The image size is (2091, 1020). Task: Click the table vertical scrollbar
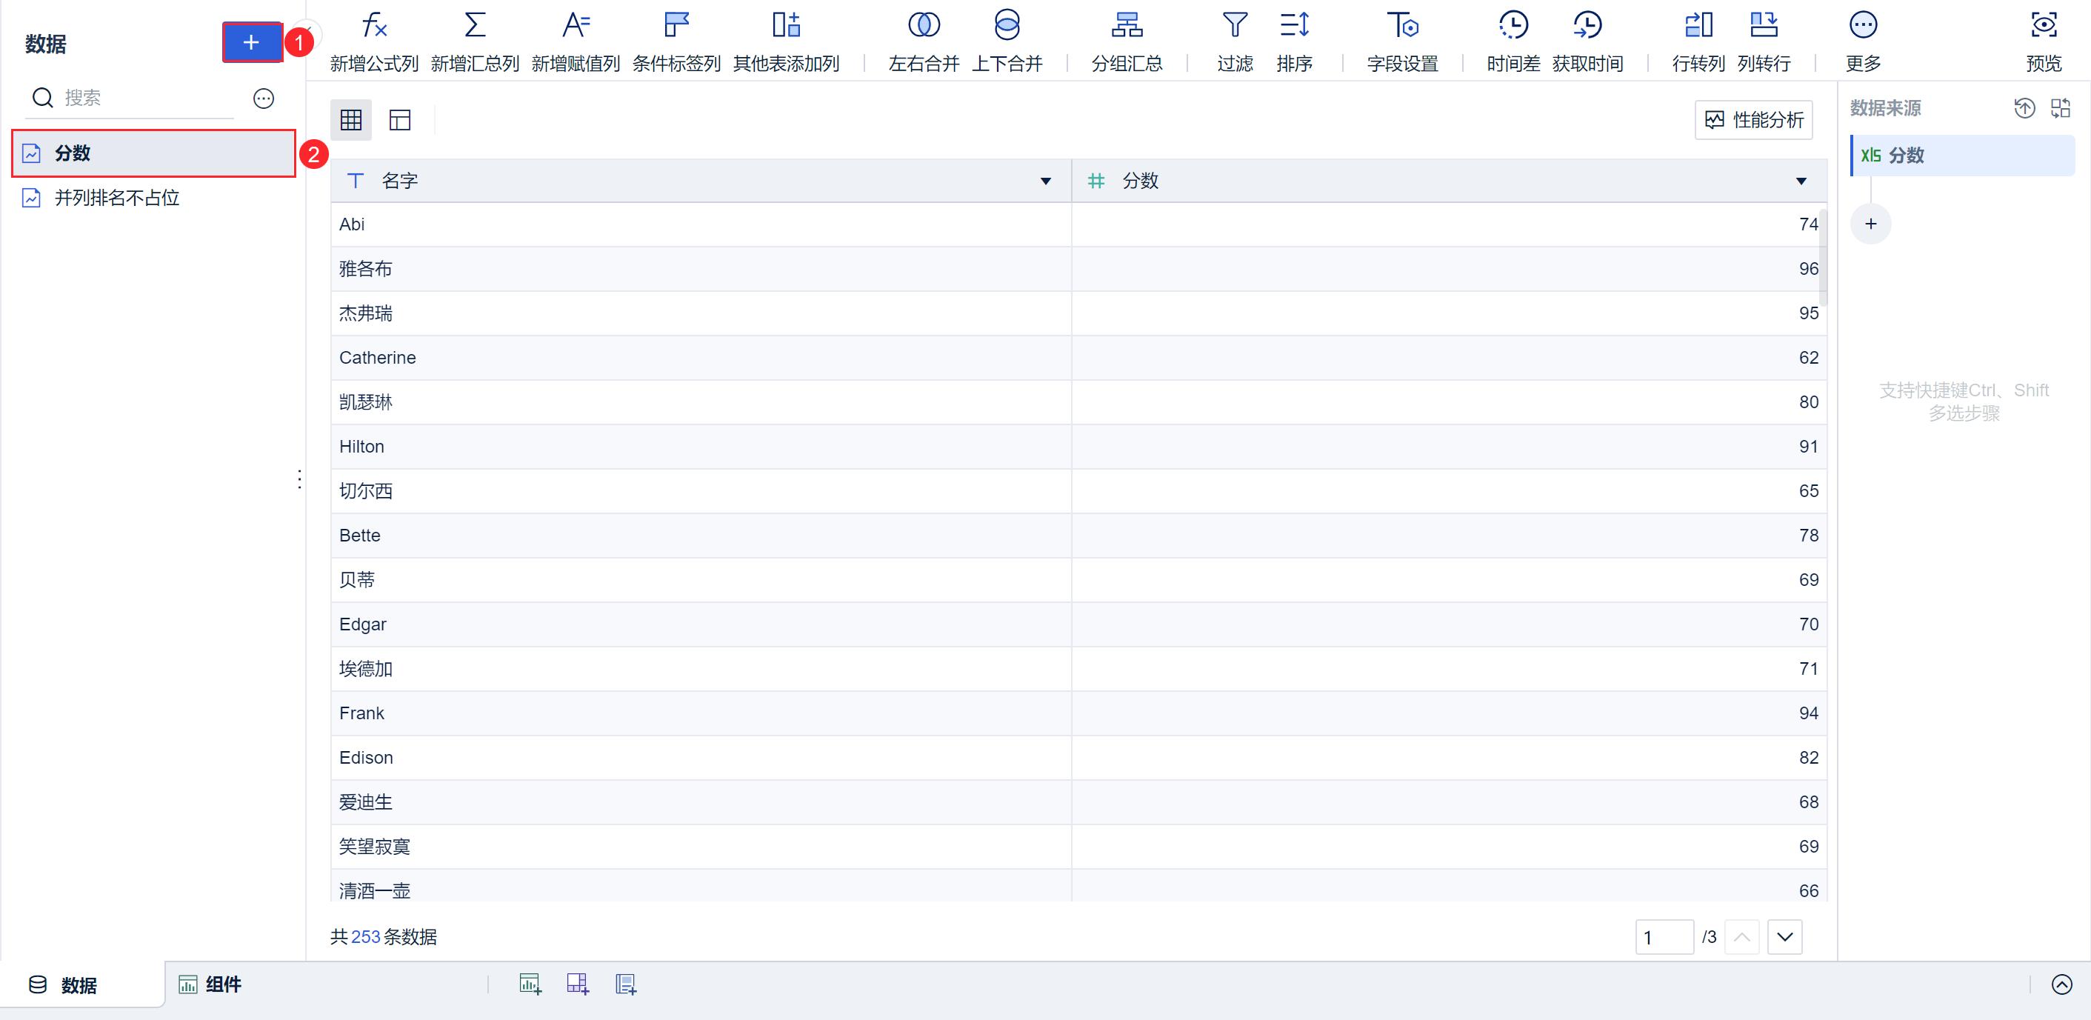tap(1822, 258)
